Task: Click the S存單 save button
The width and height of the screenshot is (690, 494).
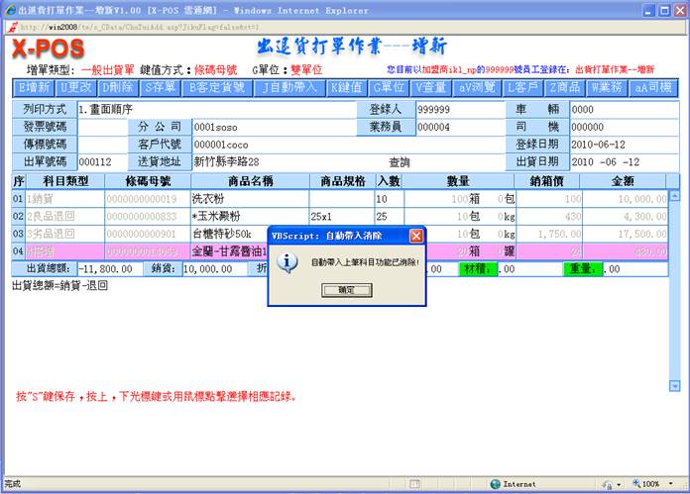Action: point(162,87)
